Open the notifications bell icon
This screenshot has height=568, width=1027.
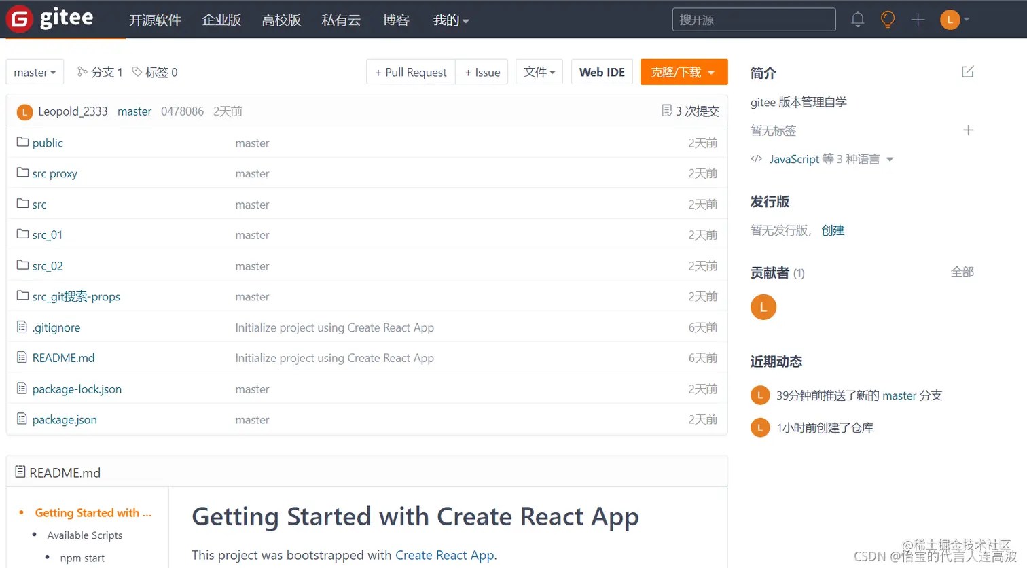tap(858, 20)
